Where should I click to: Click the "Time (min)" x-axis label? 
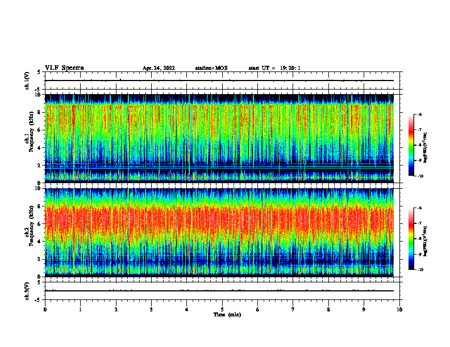[227, 315]
